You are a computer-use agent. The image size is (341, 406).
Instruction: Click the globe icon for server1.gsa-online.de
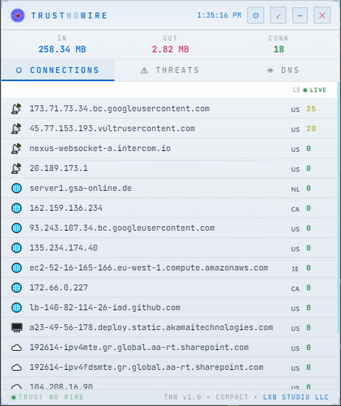pyautogui.click(x=16, y=188)
